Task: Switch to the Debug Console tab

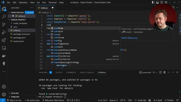Action: click(x=87, y=73)
